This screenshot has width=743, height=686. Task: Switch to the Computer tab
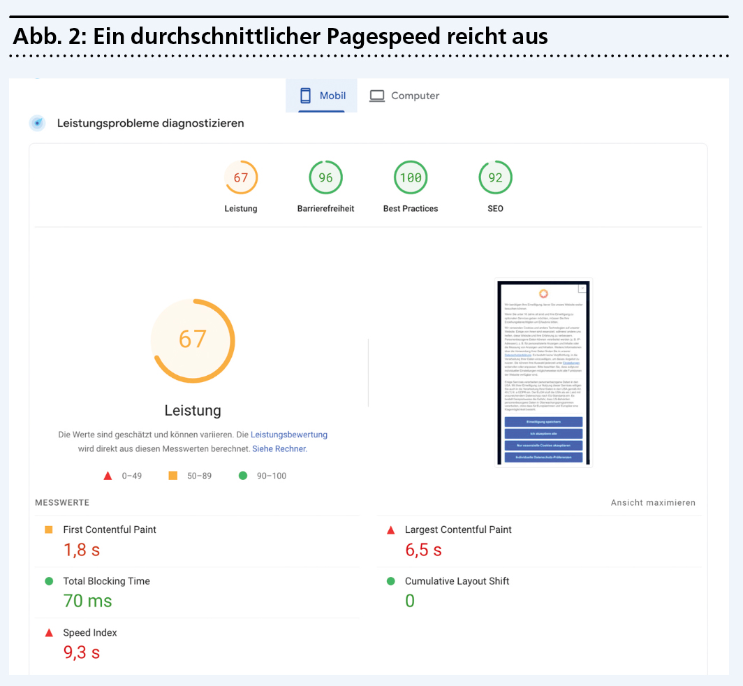coord(405,96)
